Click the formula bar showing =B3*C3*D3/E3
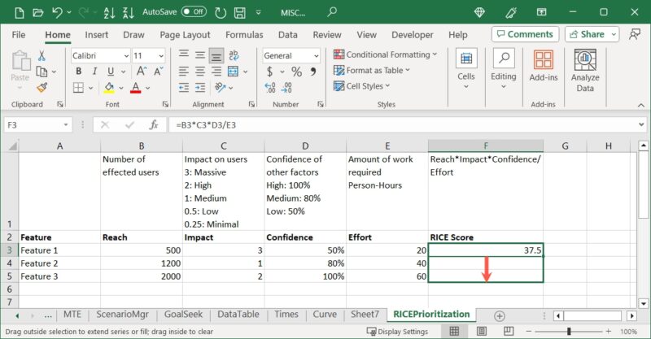 click(x=403, y=125)
